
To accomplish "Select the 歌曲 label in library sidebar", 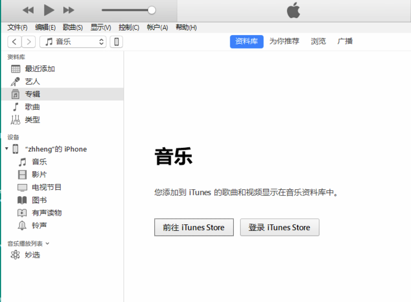I will [32, 107].
